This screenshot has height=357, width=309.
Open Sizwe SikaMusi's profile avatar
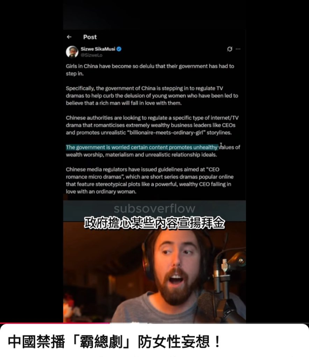coord(72,52)
